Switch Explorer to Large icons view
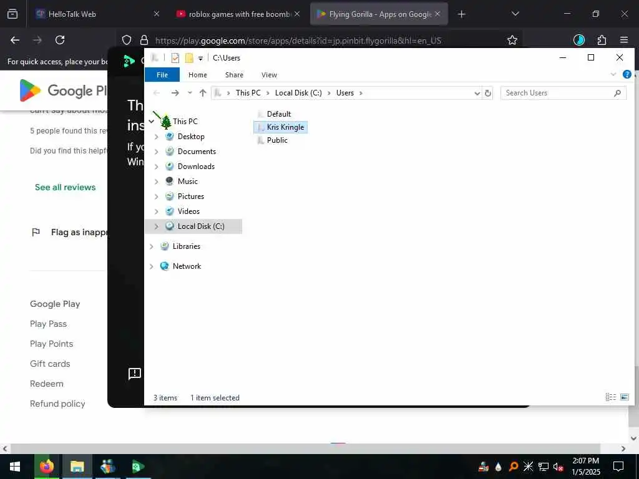Screen dimensions: 639x479 coord(624,397)
